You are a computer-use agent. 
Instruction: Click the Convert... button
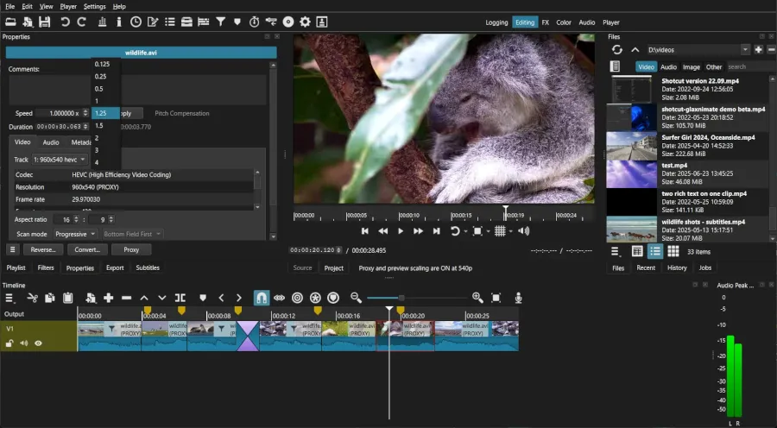[87, 249]
